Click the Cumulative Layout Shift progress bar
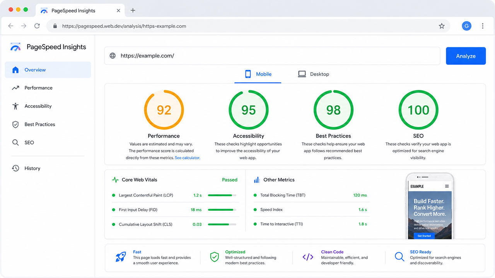 (222, 224)
